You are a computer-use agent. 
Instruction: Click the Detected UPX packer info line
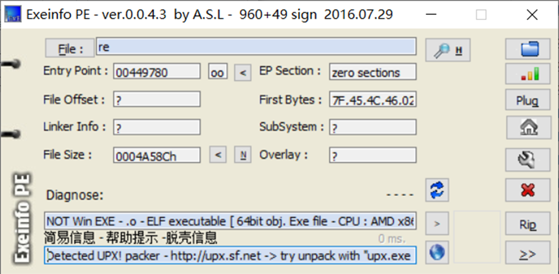[x=231, y=255]
